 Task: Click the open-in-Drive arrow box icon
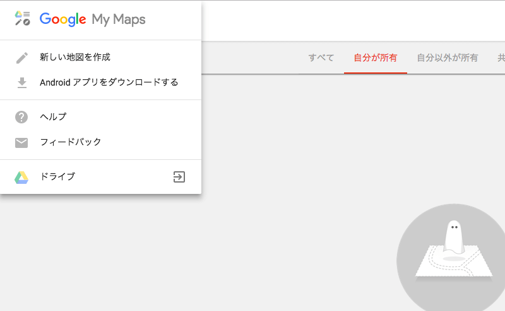179,177
